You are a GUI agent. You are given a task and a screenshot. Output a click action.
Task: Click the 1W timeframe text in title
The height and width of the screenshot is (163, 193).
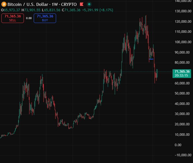[55, 4]
